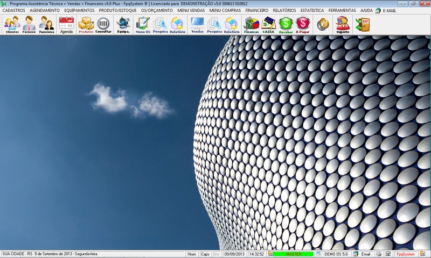
Task: Open the PRODUTO/ESTOQUE menu
Action: pos(117,10)
